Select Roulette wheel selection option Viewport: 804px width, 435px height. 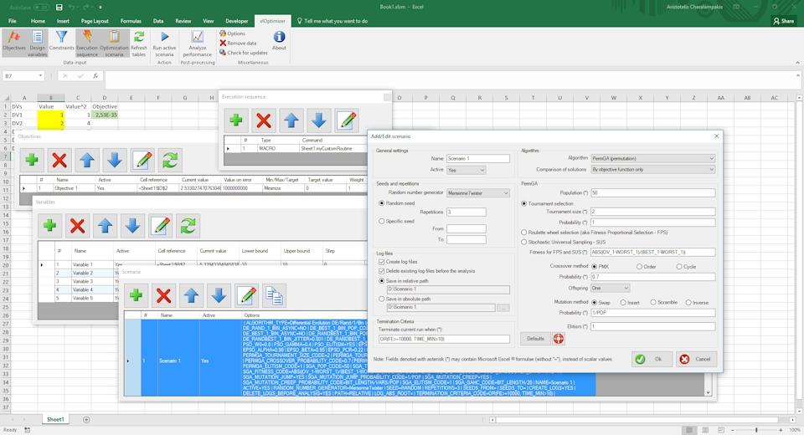524,233
